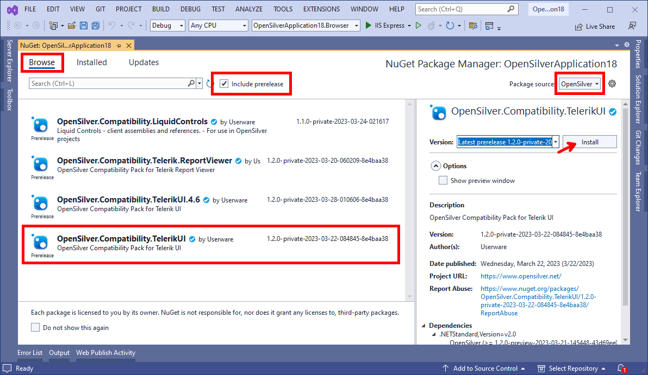The image size is (648, 375).
Task: Click the NuGet package search field
Action: click(109, 84)
